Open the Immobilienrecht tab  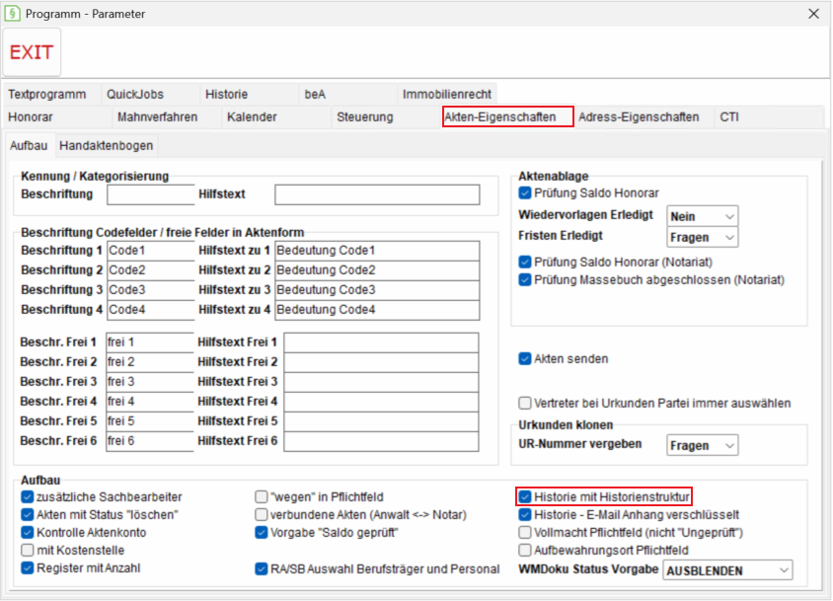coord(447,95)
